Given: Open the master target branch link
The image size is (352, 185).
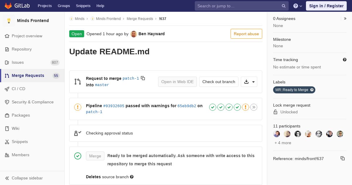Looking at the screenshot, I should click(102, 85).
